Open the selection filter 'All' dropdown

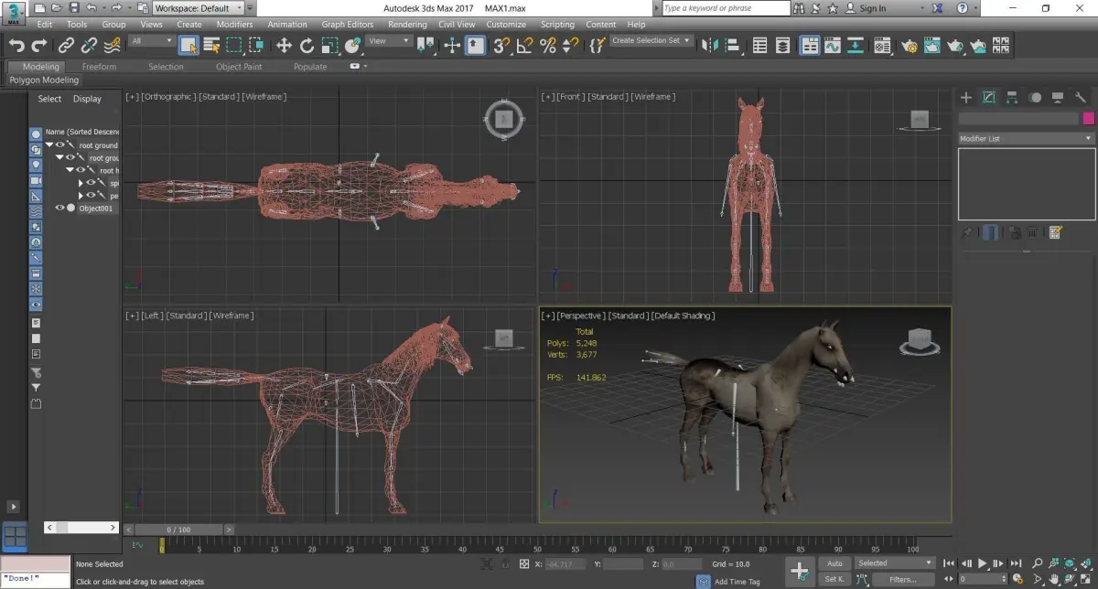(x=151, y=41)
